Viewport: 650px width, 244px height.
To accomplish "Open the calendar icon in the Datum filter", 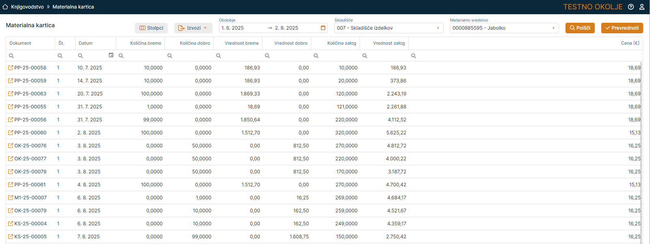I will click(x=111, y=55).
